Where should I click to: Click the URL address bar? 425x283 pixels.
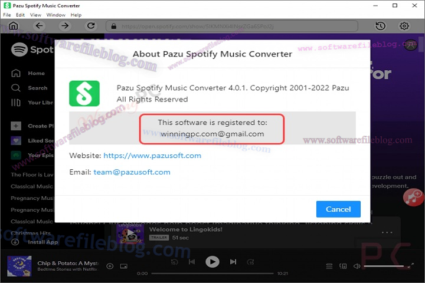pos(236,26)
